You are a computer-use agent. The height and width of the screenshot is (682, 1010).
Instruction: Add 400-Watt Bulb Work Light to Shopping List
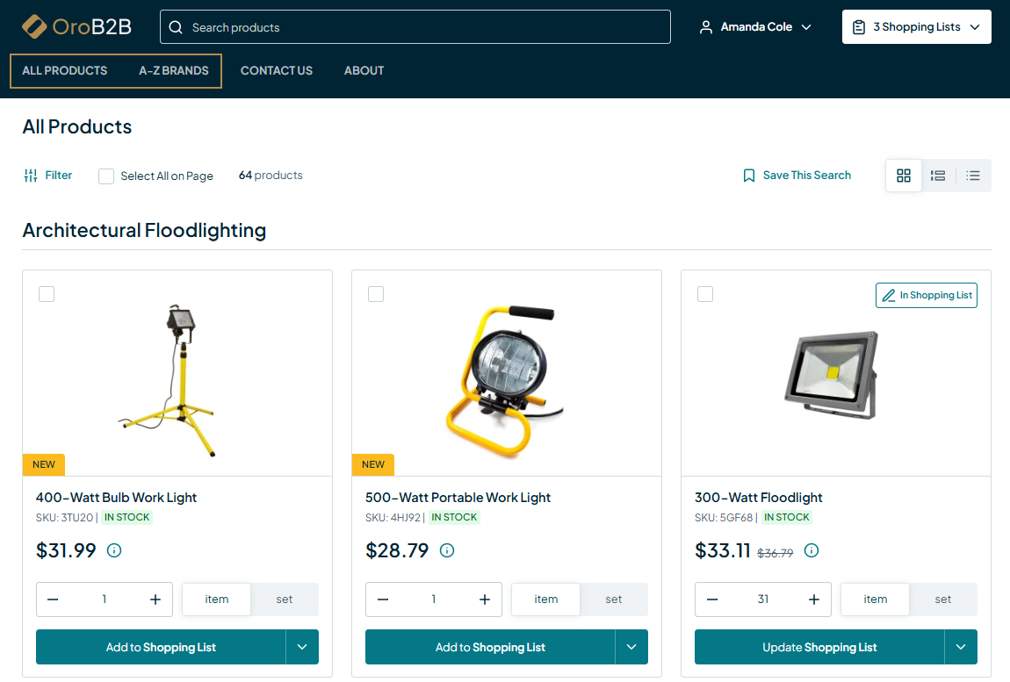(161, 647)
